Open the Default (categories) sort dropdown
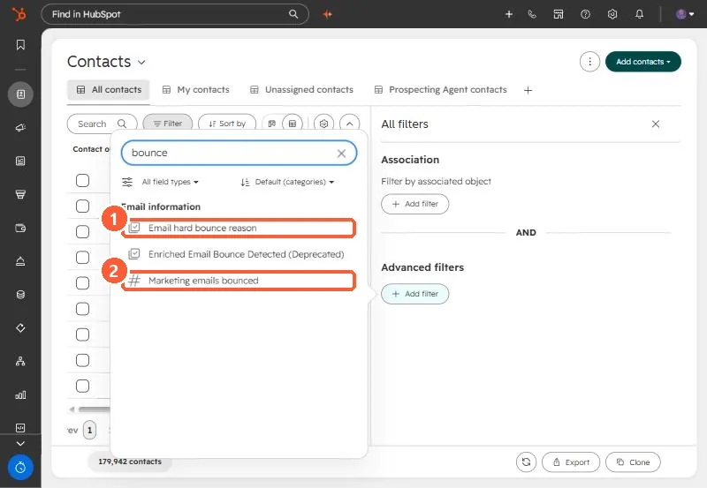Image resolution: width=707 pixels, height=488 pixels. pos(287,182)
